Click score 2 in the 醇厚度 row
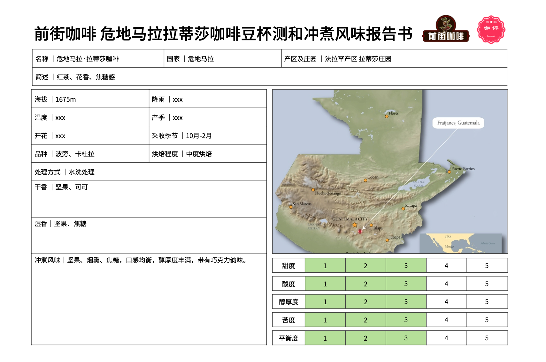 tap(365, 301)
